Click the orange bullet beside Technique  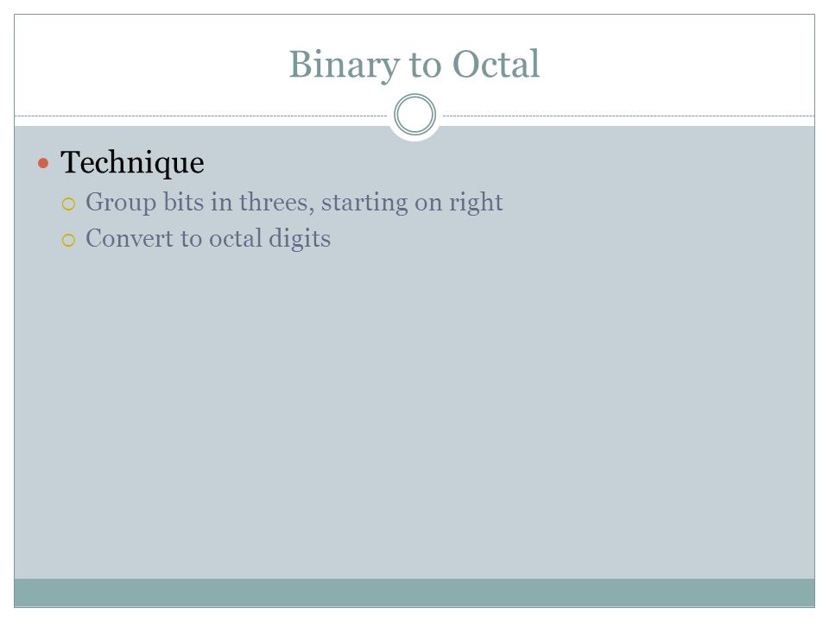click(43, 163)
